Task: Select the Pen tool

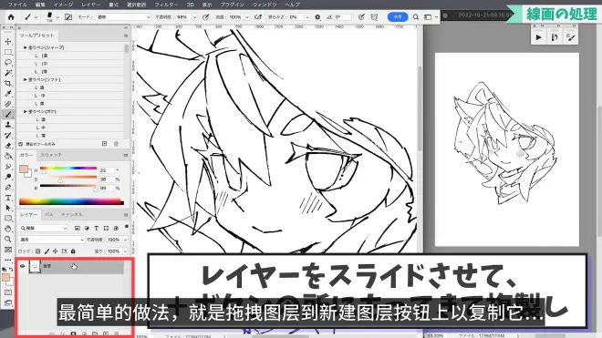Action: coord(8,188)
